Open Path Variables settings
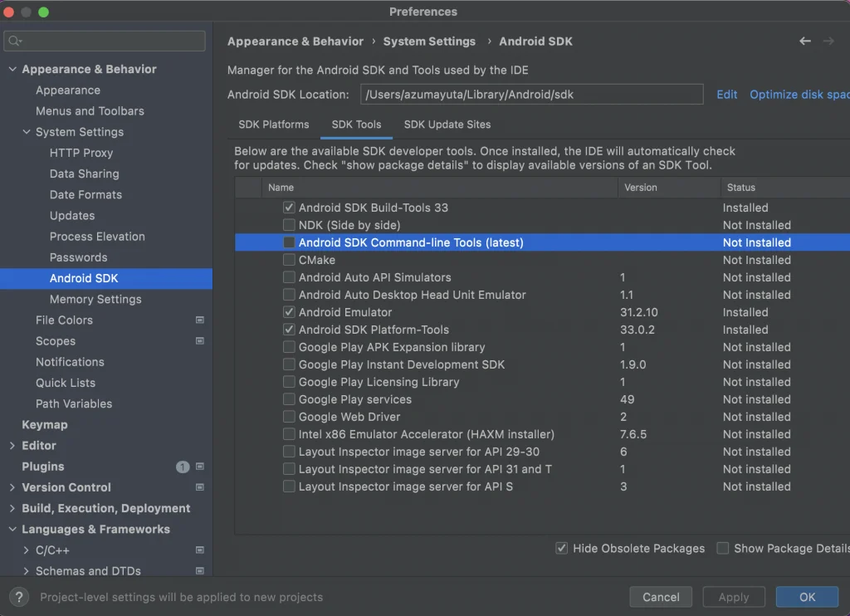 pyautogui.click(x=74, y=403)
